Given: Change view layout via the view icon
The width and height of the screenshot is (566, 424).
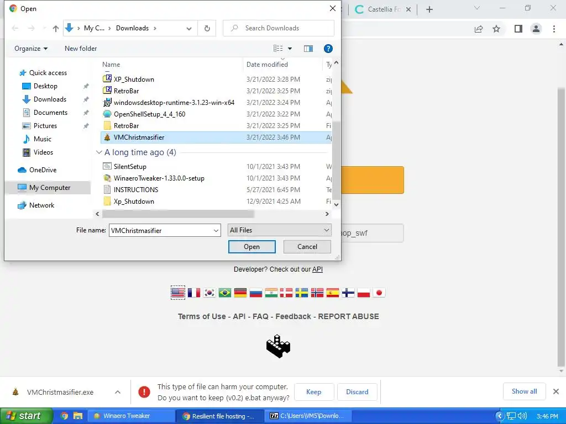Looking at the screenshot, I should tap(278, 49).
